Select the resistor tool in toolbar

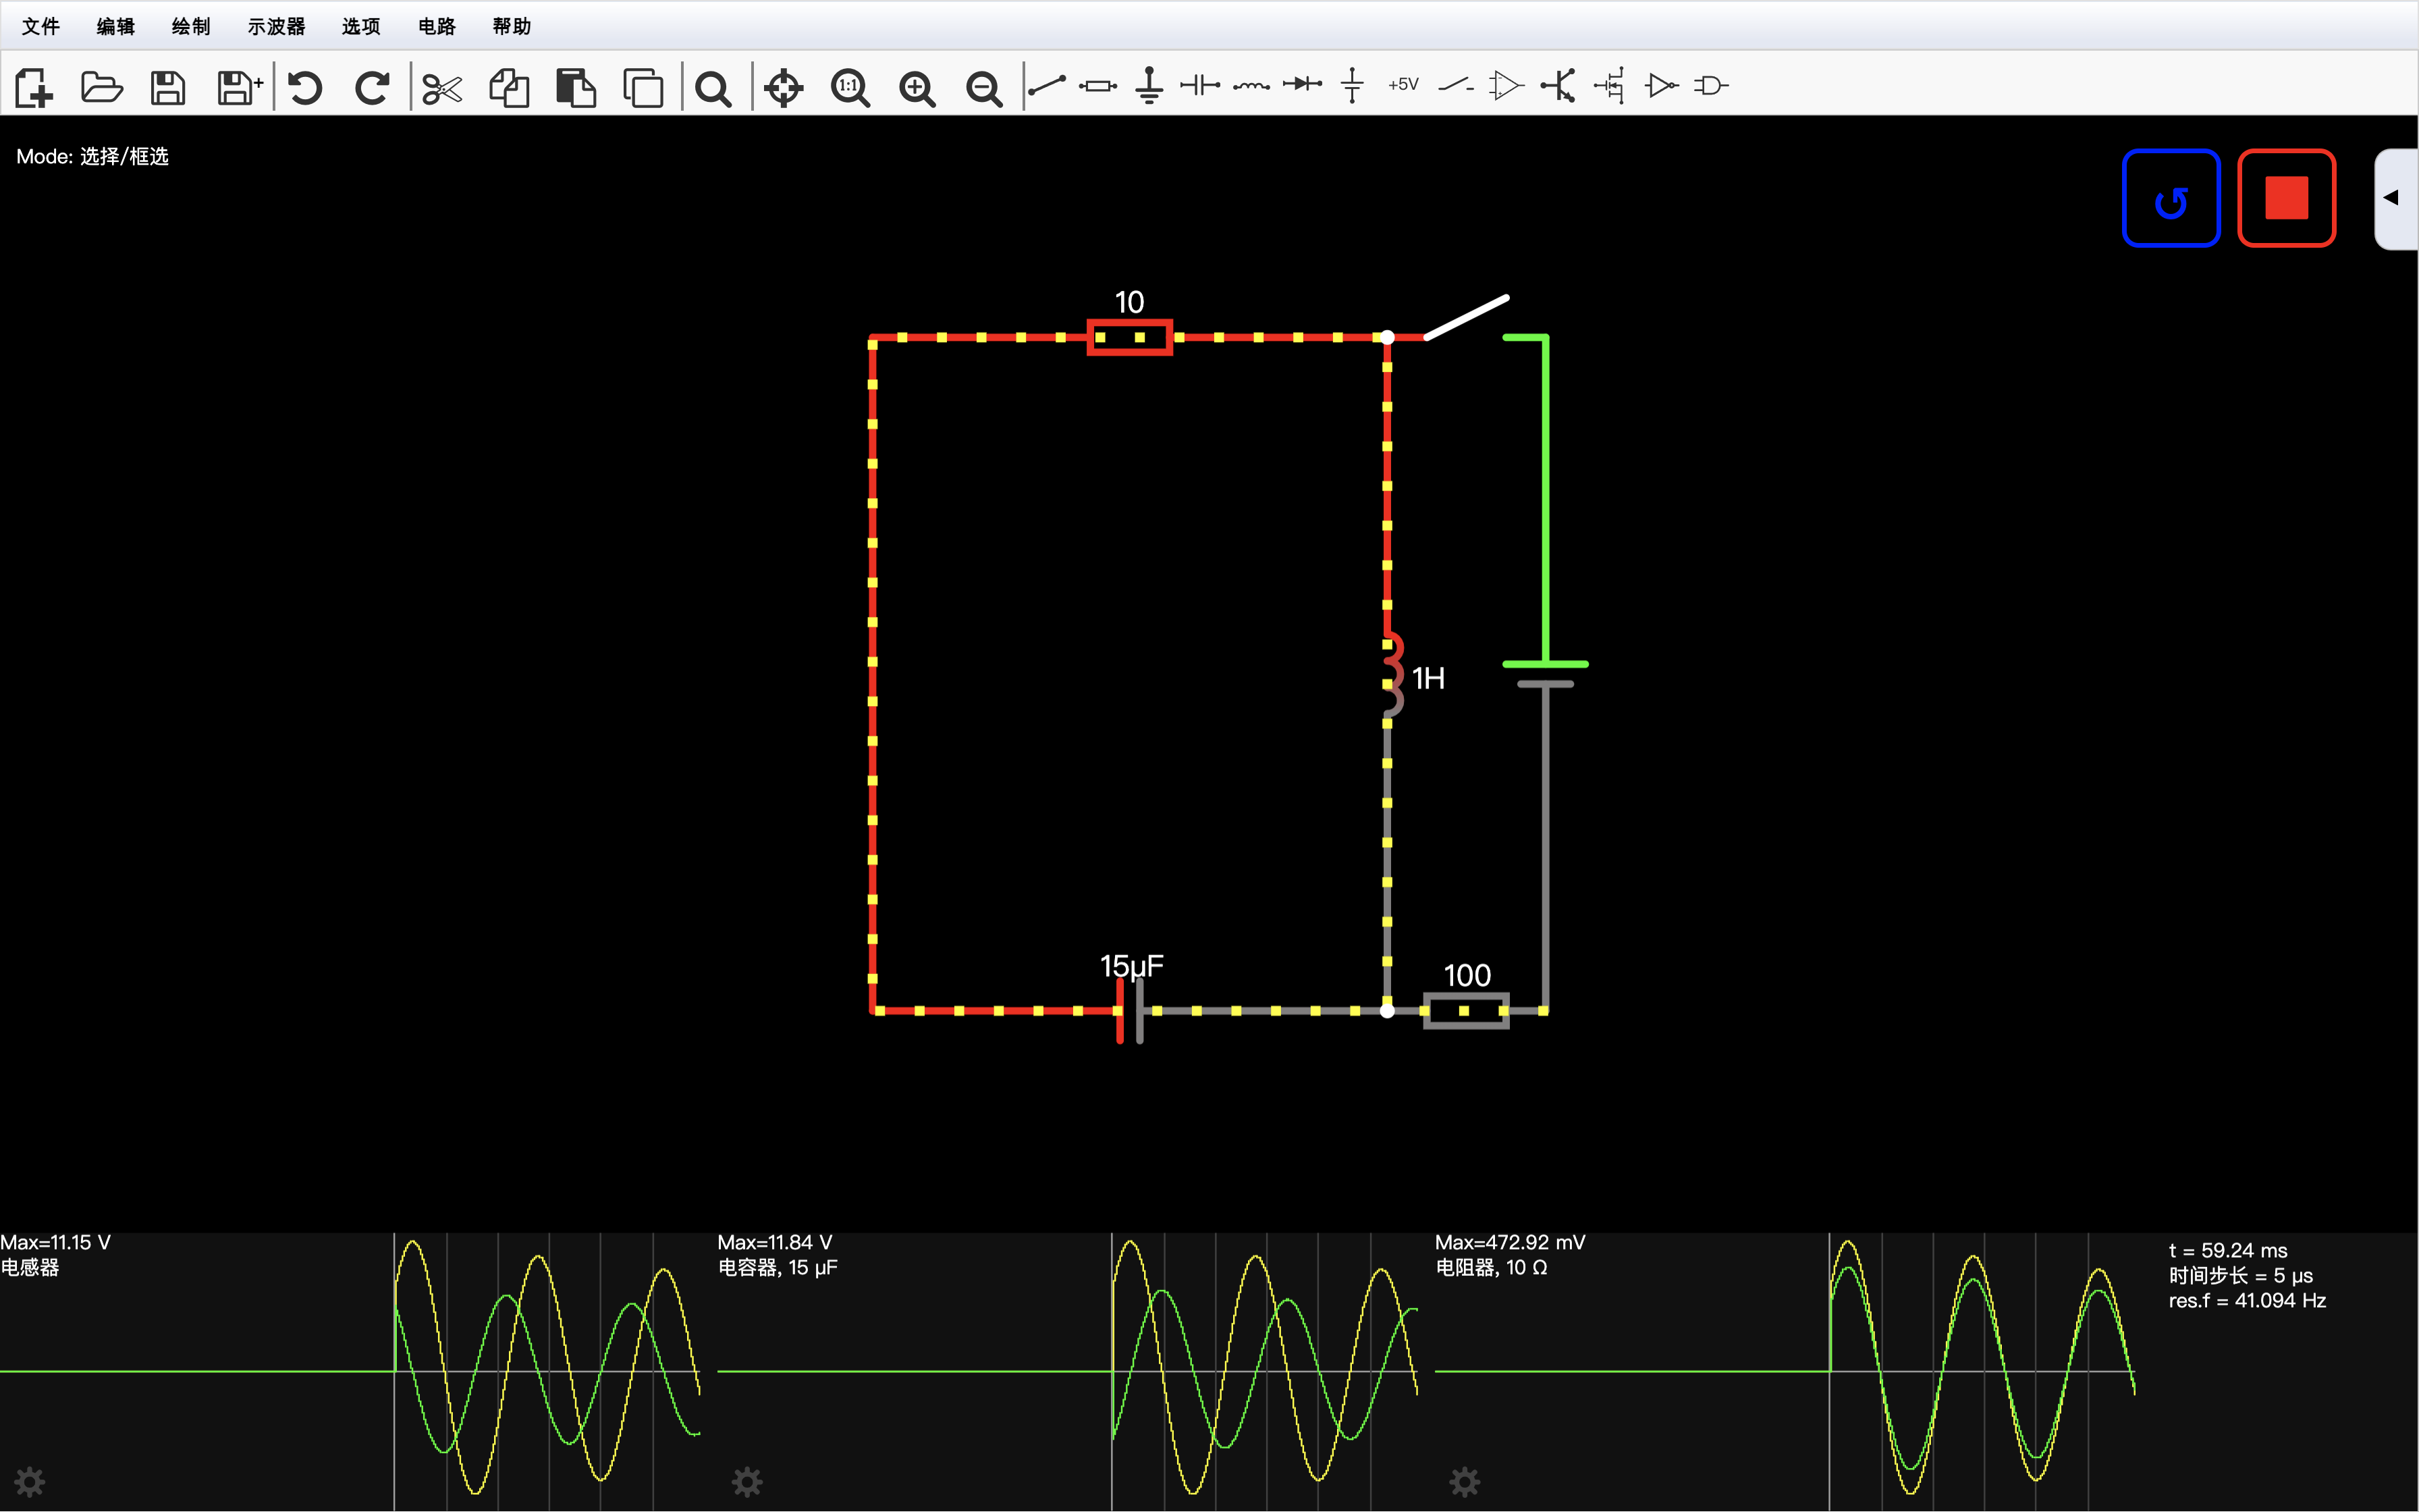click(x=1097, y=86)
